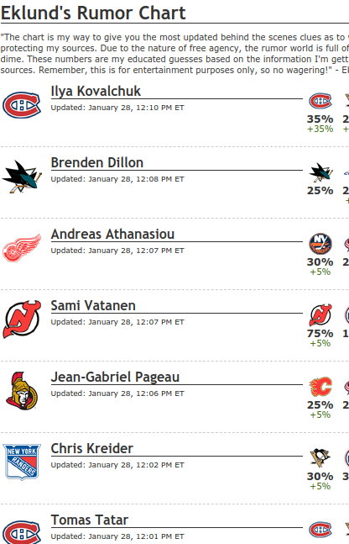
Task: Open the Sami Vatanen player link
Action: 93,306
